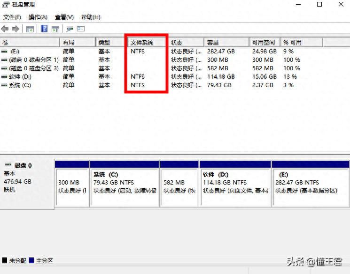Open the 帮助(H) menu
Screen dimensions: 350x274
(x=91, y=17)
